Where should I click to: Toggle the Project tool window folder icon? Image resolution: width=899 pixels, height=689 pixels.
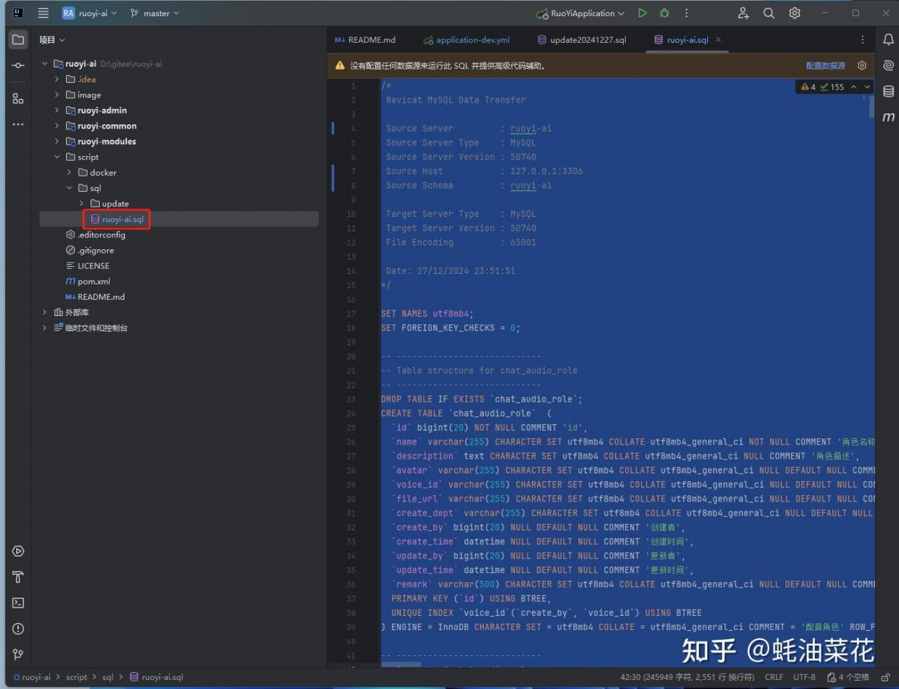[18, 39]
